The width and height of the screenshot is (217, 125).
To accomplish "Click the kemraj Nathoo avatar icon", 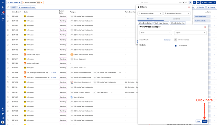I will click(x=72, y=97).
